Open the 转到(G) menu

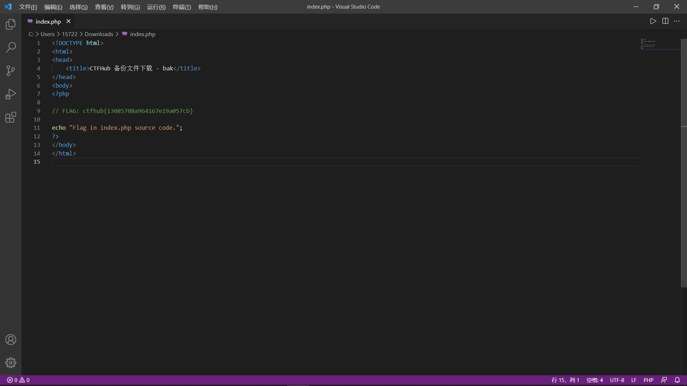coord(130,7)
